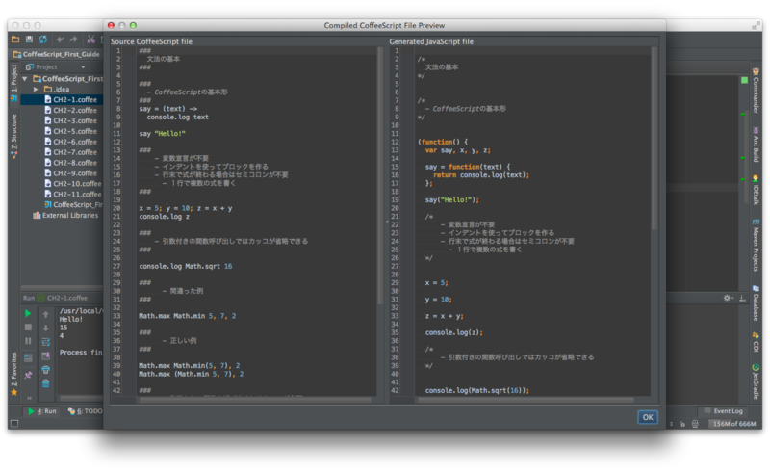Expand more Run panel actions via the double chevron
This screenshot has width=770, height=473.
click(29, 398)
